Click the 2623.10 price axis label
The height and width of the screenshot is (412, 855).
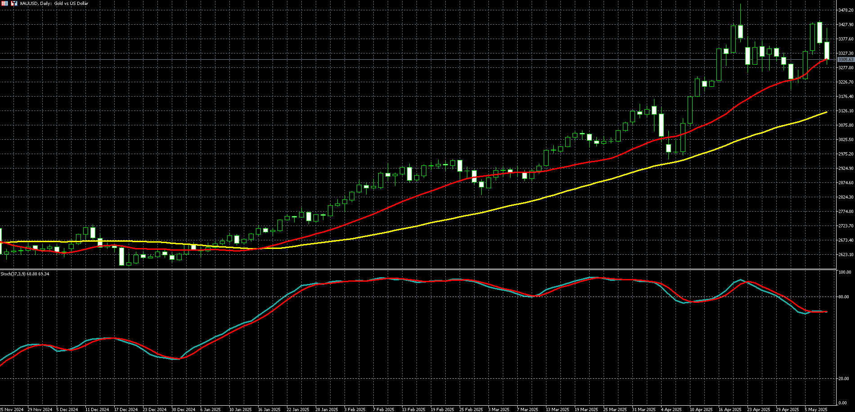[846, 255]
